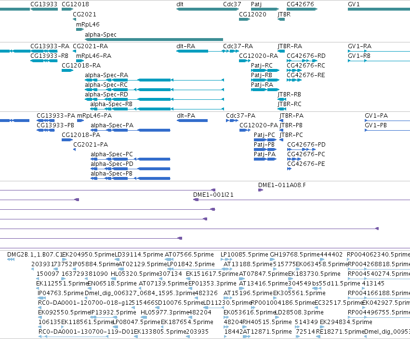Click the alpha-Spec-RC transcript label
Viewport: 410px width, 339px height.
pos(106,85)
